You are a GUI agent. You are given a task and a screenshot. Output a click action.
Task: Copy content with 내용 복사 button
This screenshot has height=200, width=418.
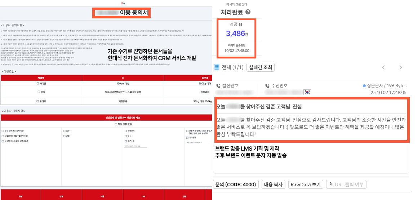pos(274,185)
